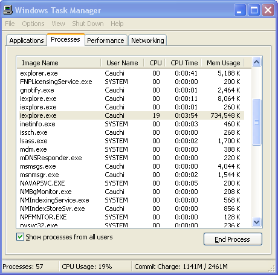Select the iexplore.exe row using 734,548 K
Image resolution: width=278 pixels, height=275 pixels.
(x=132, y=115)
